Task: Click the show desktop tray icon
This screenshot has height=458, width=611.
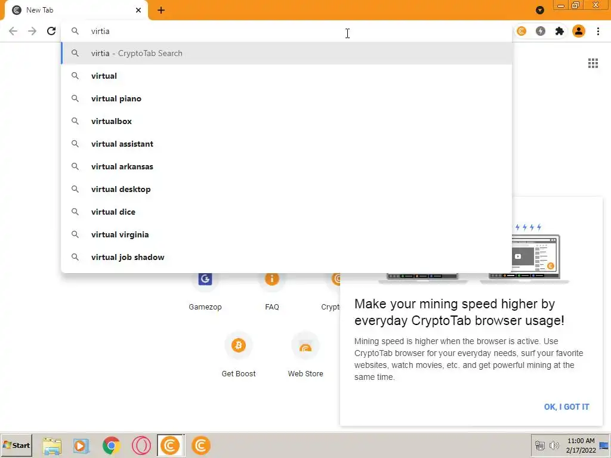Action: point(604,445)
